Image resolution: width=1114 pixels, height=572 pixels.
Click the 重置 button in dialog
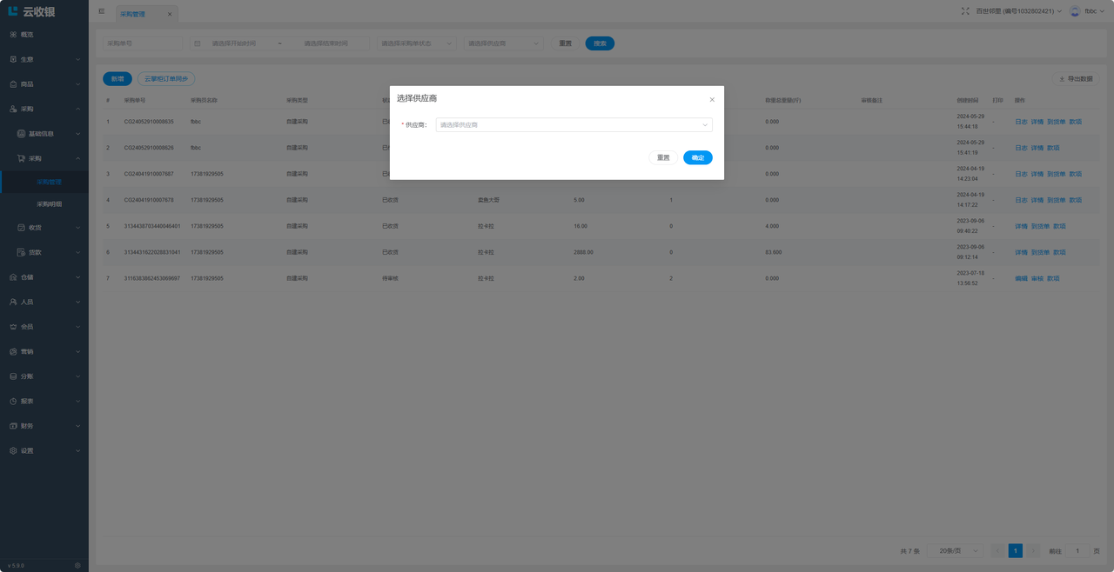(x=663, y=157)
